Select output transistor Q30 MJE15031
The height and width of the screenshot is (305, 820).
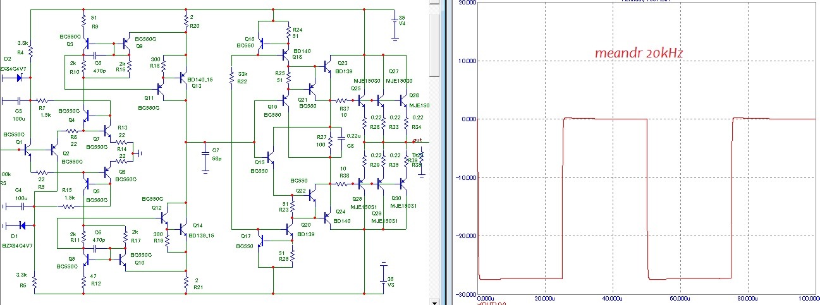point(403,184)
